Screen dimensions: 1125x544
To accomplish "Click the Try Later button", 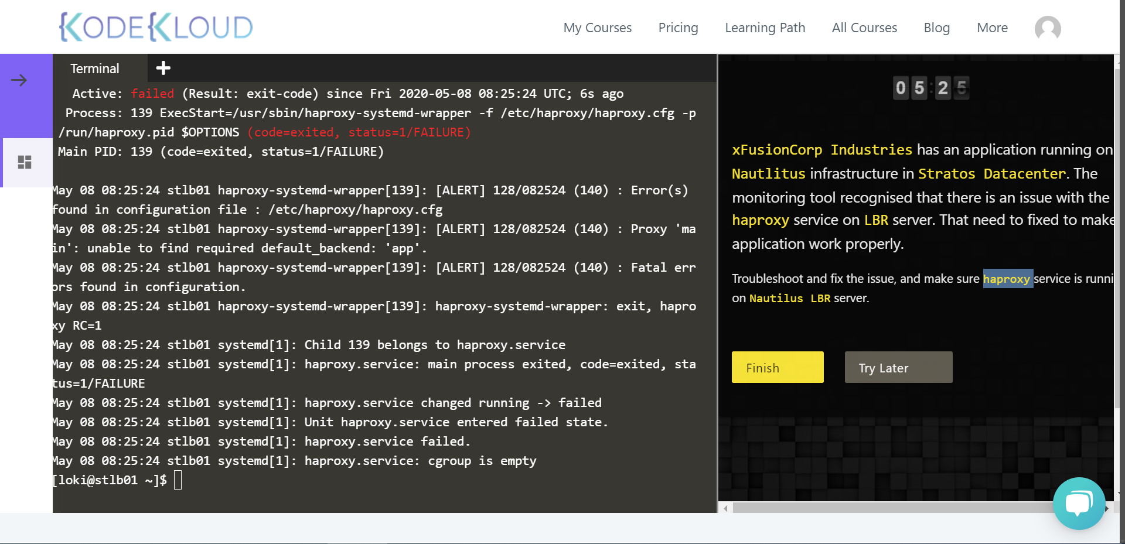I will [898, 367].
